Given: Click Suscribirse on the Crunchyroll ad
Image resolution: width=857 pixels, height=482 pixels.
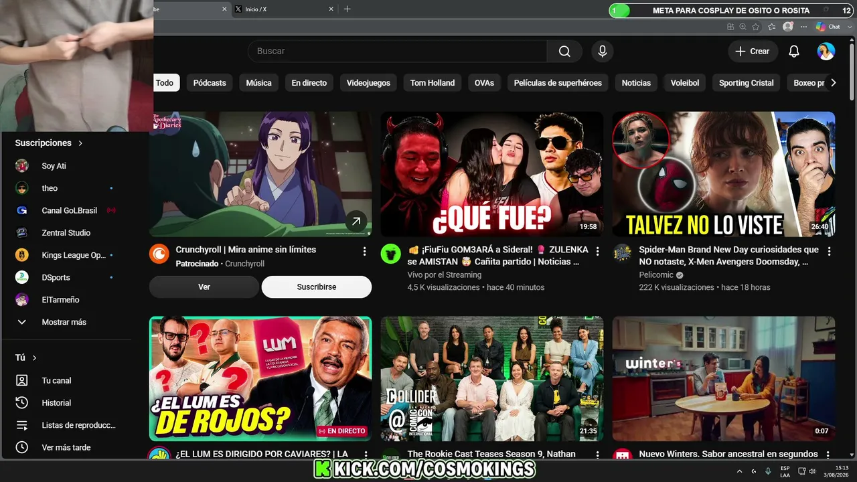Looking at the screenshot, I should (x=317, y=287).
